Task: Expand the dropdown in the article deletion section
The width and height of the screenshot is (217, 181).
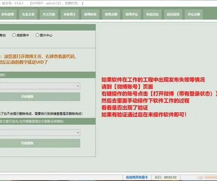Action: tap(78, 132)
